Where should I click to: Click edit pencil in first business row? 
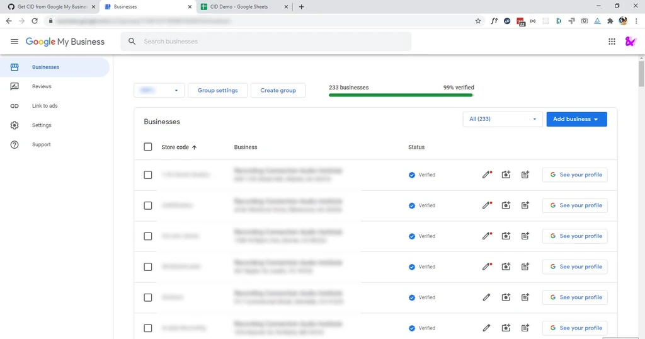[487, 175]
